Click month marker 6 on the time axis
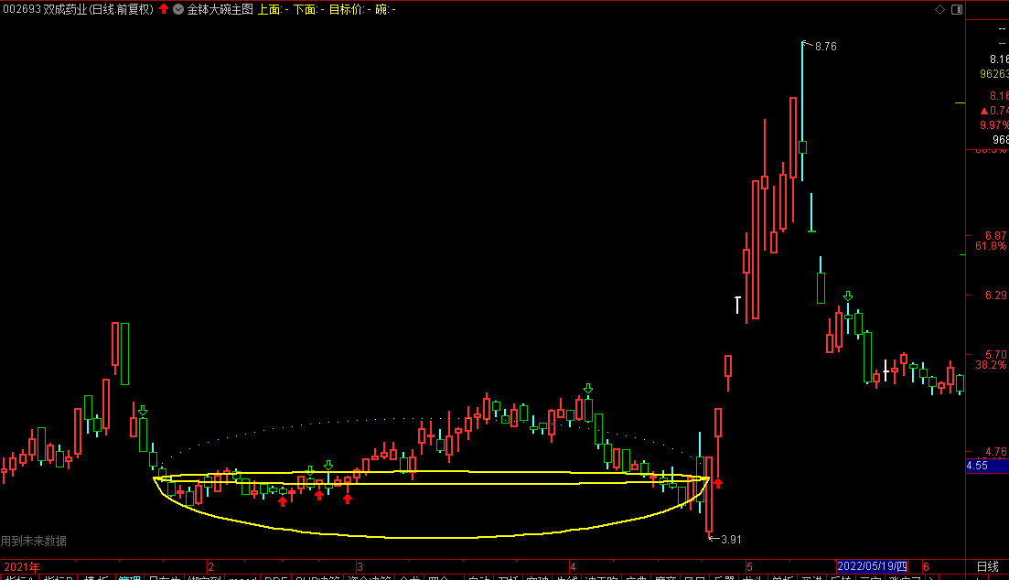 click(927, 567)
